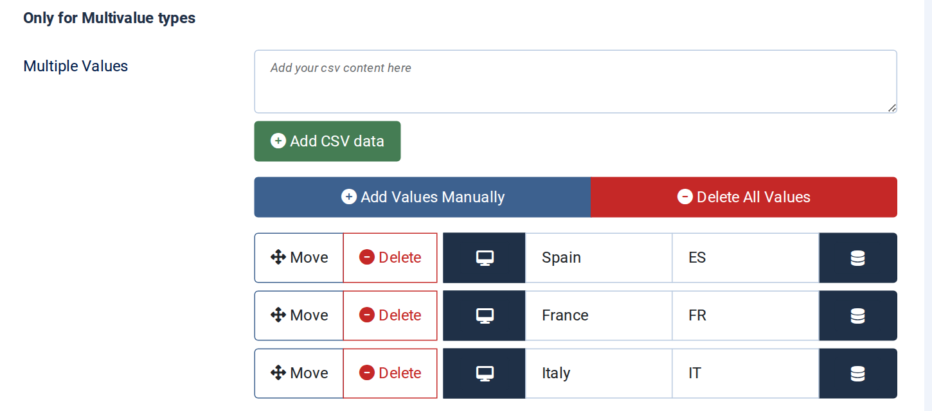
Task: Click Add Values Manually button
Action: click(422, 197)
